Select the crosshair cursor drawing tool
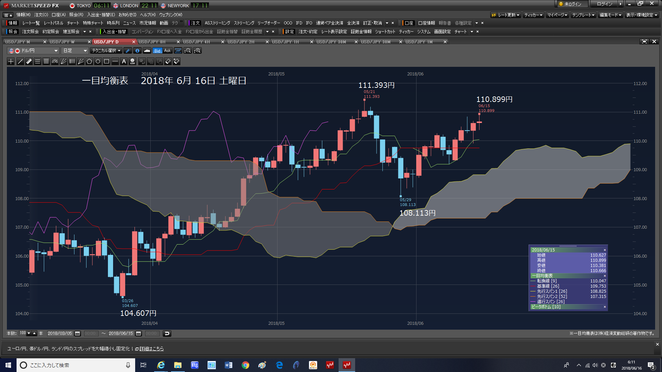Image resolution: width=662 pixels, height=372 pixels. 11,62
